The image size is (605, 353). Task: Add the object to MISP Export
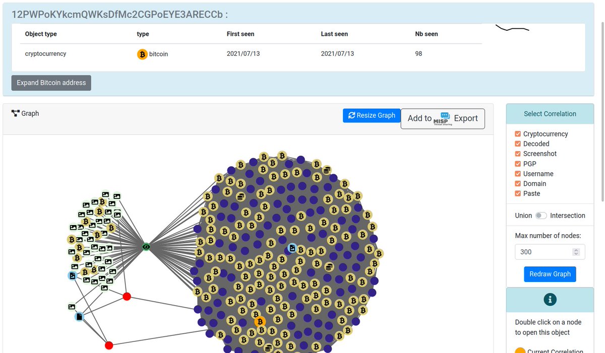point(443,119)
